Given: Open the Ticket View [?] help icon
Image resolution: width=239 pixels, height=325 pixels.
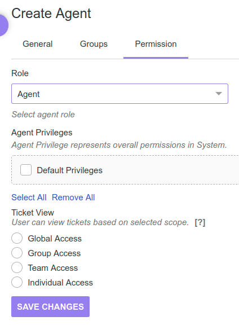Looking at the screenshot, I should 200,222.
